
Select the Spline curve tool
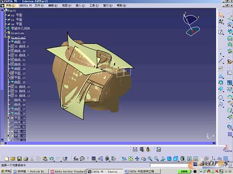click(221, 105)
